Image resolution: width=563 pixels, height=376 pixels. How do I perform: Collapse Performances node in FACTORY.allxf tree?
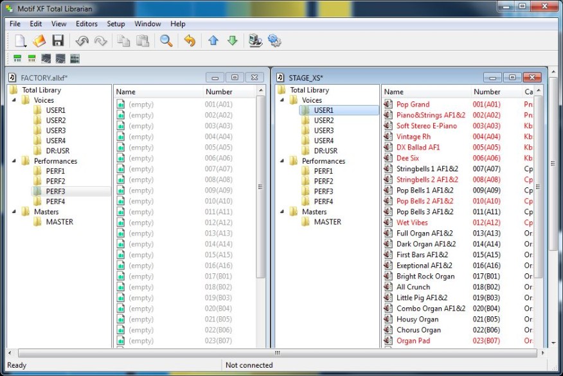pyautogui.click(x=14, y=161)
